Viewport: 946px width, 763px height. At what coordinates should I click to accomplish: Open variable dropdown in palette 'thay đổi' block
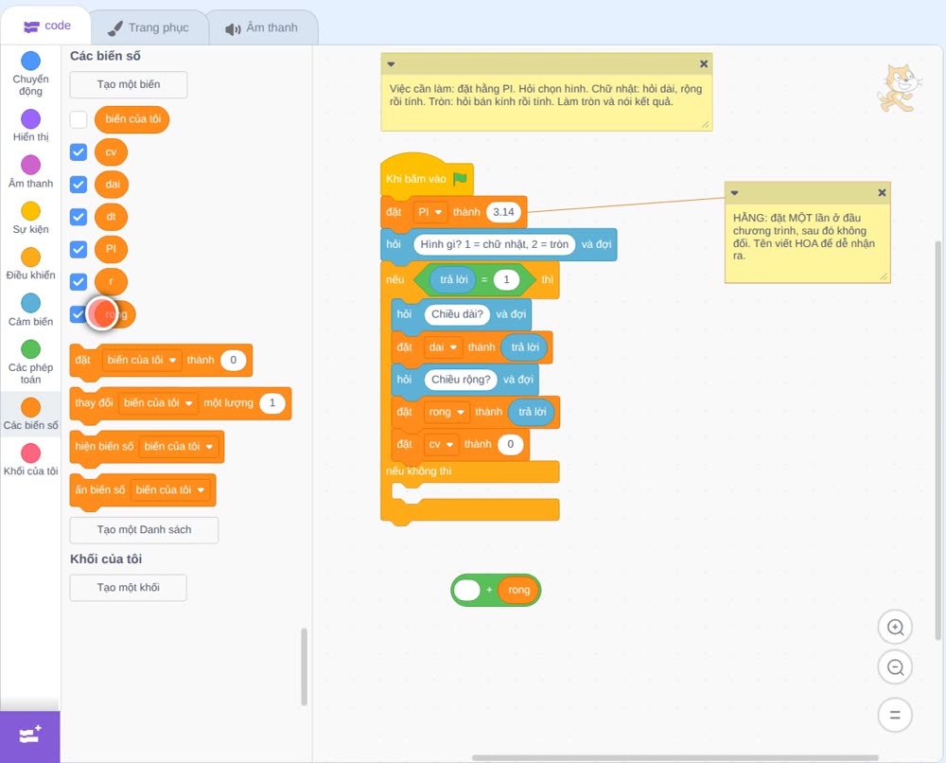pyautogui.click(x=158, y=402)
